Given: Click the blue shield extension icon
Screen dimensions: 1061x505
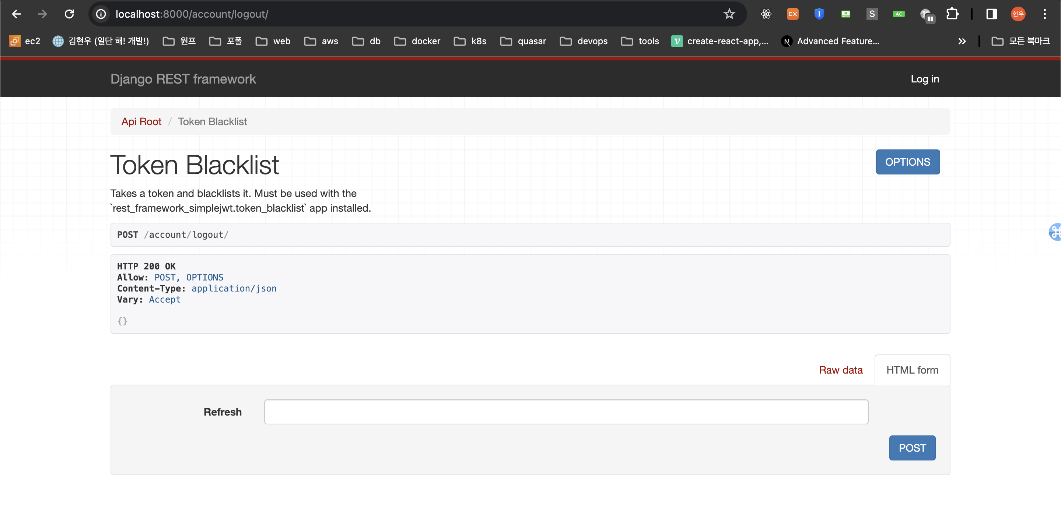Looking at the screenshot, I should click(x=819, y=14).
